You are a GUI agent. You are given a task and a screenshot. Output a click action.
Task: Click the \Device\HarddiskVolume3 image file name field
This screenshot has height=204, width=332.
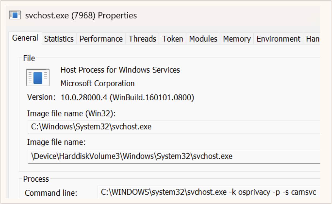coord(173,156)
